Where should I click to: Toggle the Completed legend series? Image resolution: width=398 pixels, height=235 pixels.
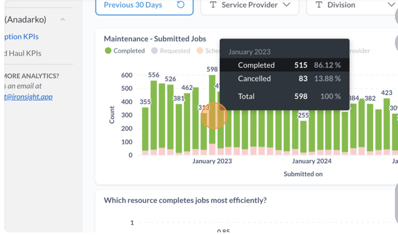click(125, 51)
